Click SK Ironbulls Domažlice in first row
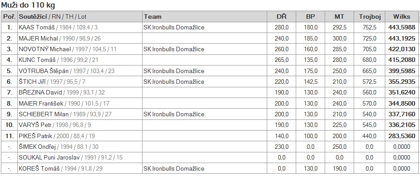The width and height of the screenshot is (420, 176). pos(174,27)
